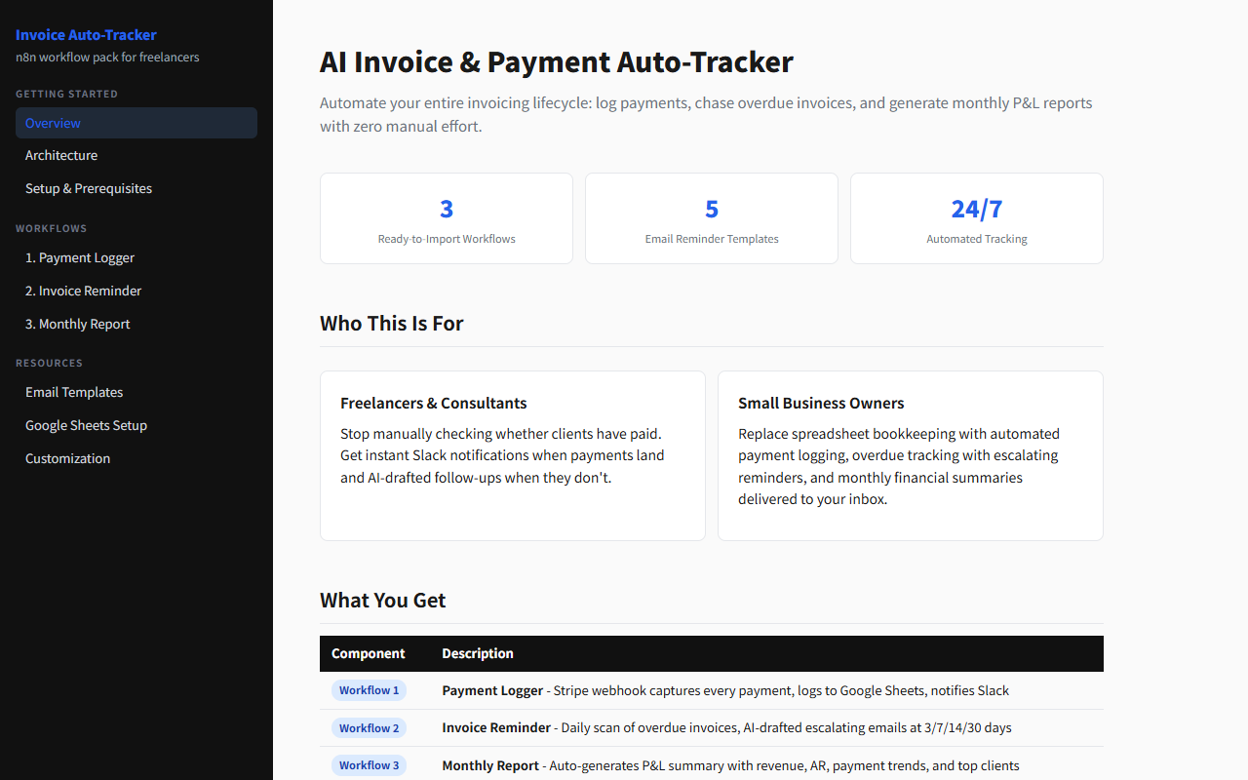The height and width of the screenshot is (780, 1248).
Task: Click the Small Business Owners card
Action: tap(910, 455)
